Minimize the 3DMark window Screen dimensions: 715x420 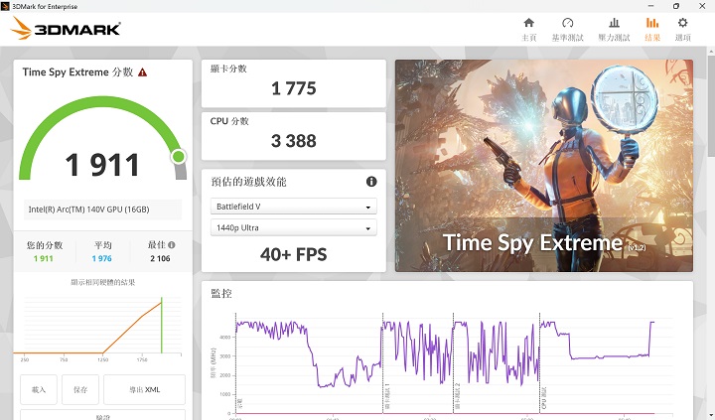click(x=650, y=6)
